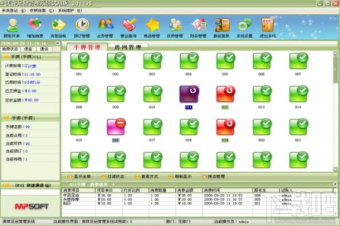The image size is (340, 226).
Task: Click the 消费金额 column header
Action: (x=189, y=190)
